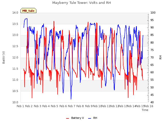
Task: Click the 100 right axis value
Action: (153, 13)
